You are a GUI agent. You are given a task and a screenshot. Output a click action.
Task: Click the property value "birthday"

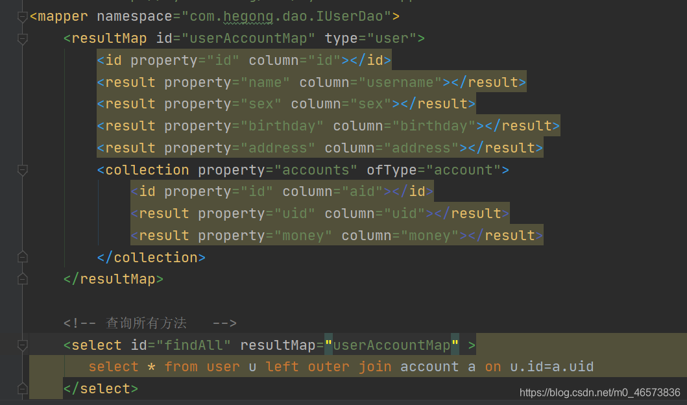click(282, 126)
